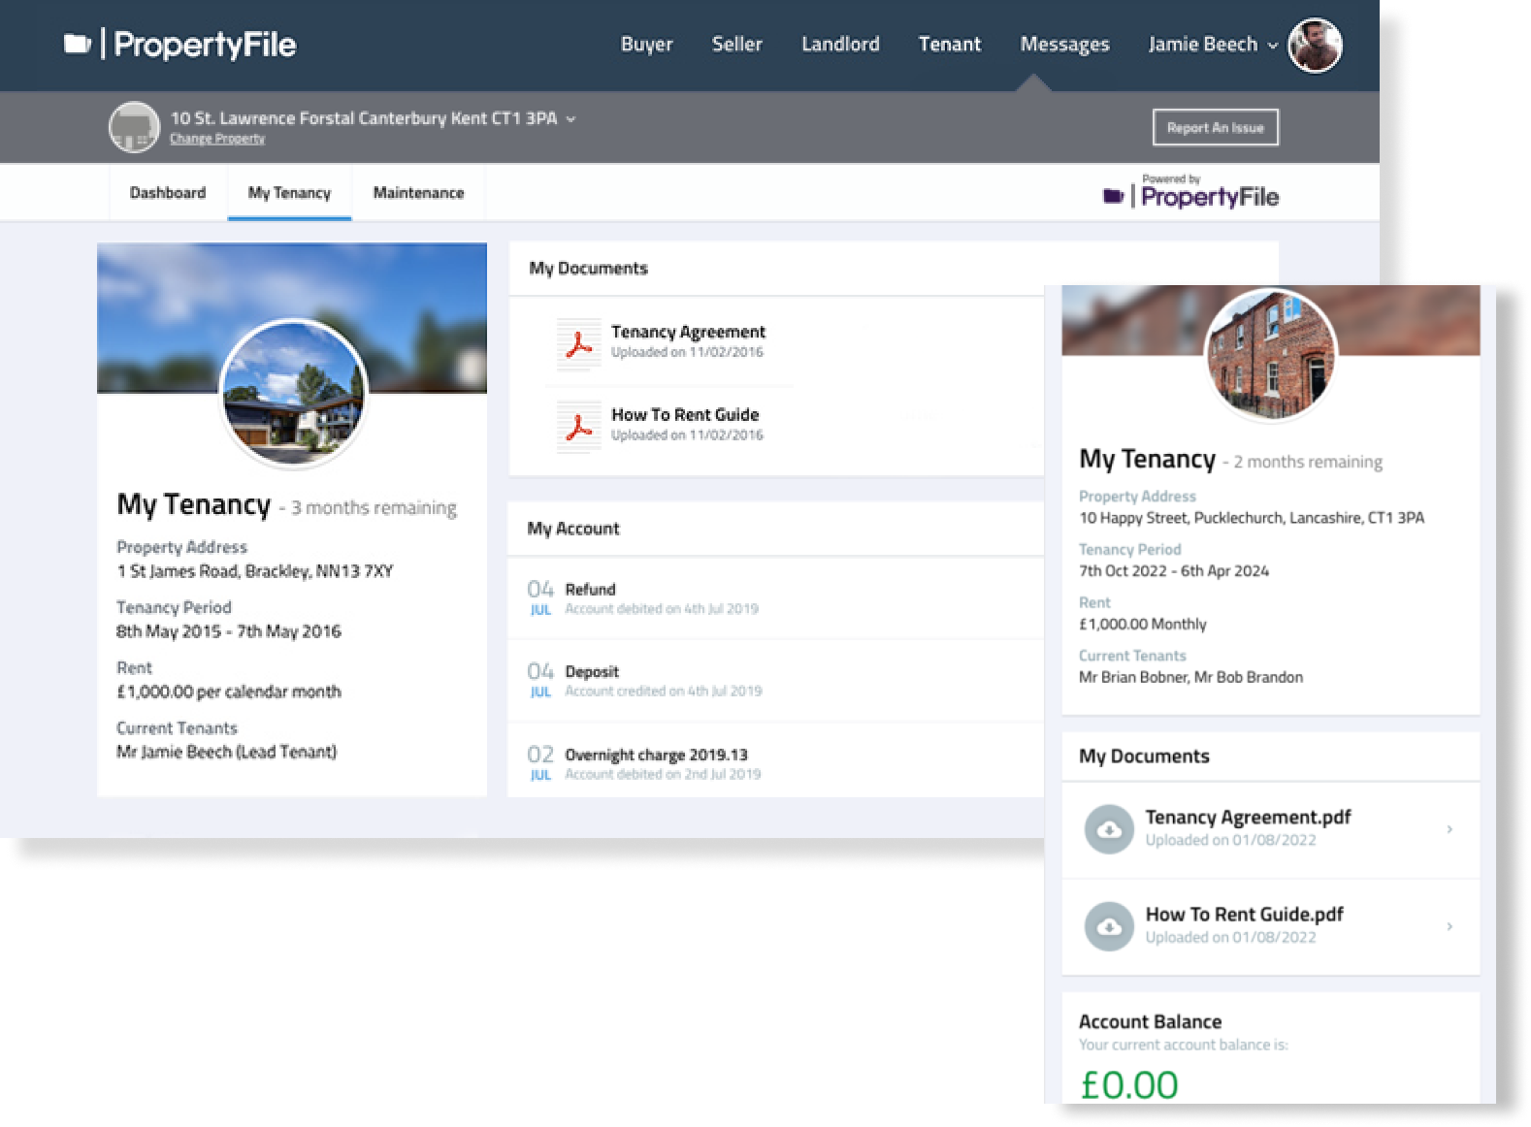Click Jamie Beech profile avatar
The width and height of the screenshot is (1531, 1127).
1315,45
